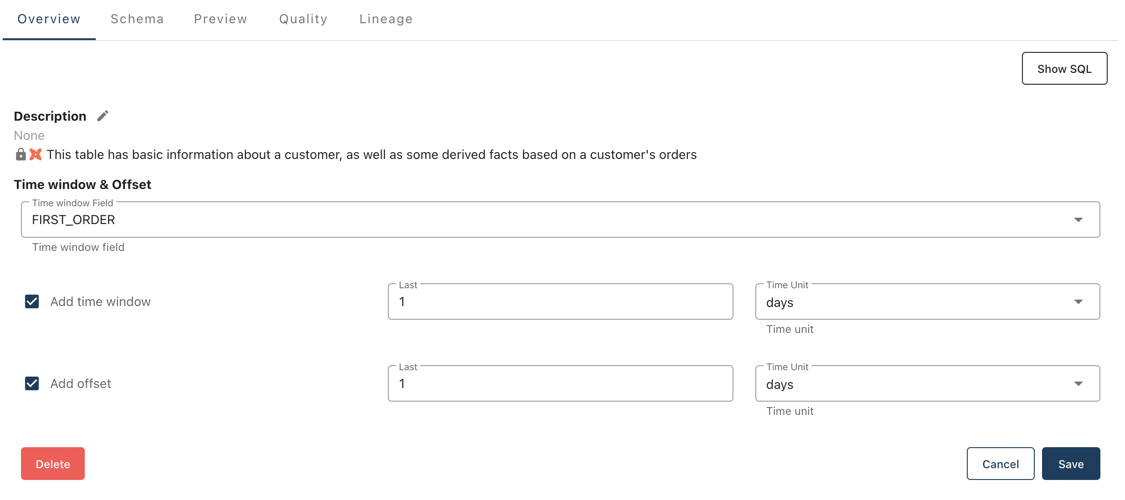Click the pencil icon next to Description

click(x=103, y=116)
